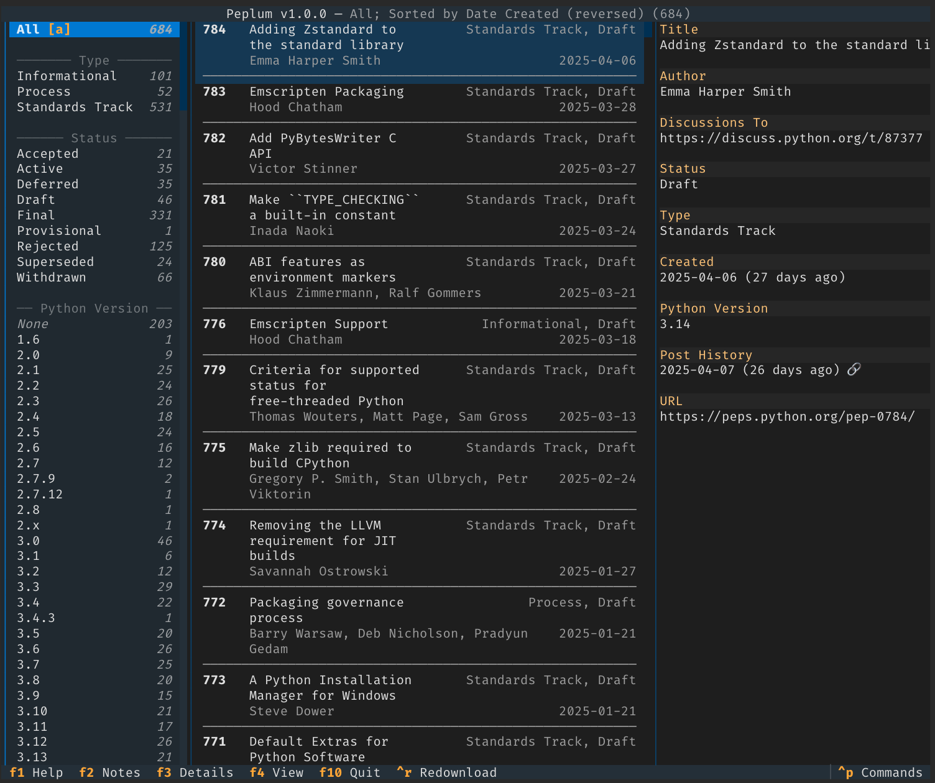Open the peps.python.org PEP 0784 URL
This screenshot has width=935, height=783.
pos(787,416)
